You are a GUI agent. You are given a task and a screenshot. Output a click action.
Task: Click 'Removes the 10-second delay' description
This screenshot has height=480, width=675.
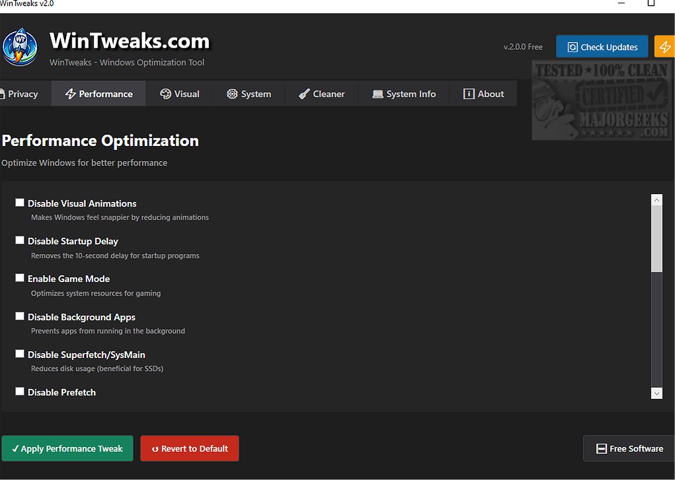click(115, 256)
